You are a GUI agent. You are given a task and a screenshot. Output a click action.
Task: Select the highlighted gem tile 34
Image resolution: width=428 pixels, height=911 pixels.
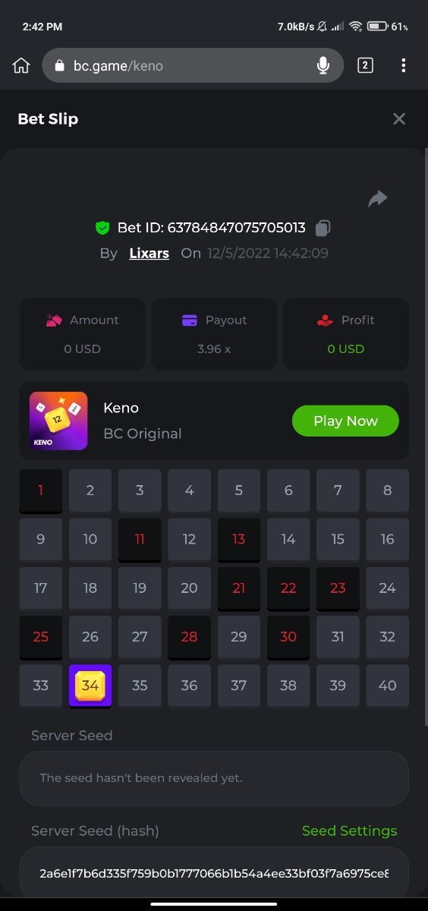pos(90,686)
